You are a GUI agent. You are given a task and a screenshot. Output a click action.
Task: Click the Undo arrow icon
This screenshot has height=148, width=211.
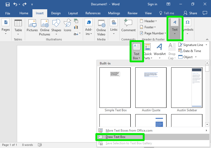click(15, 4)
